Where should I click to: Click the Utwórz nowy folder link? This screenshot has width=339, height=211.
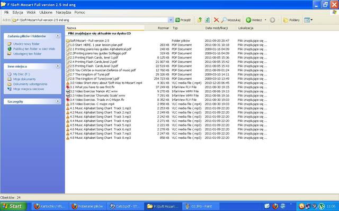click(x=26, y=44)
